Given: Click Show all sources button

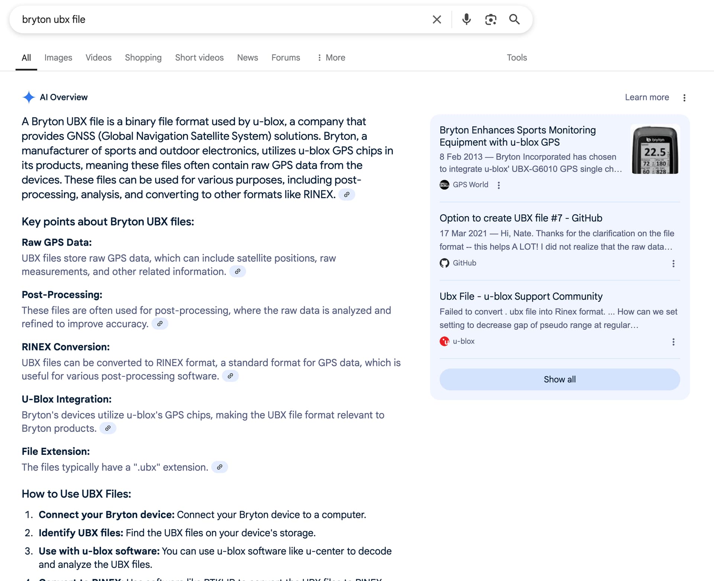Looking at the screenshot, I should [x=560, y=379].
